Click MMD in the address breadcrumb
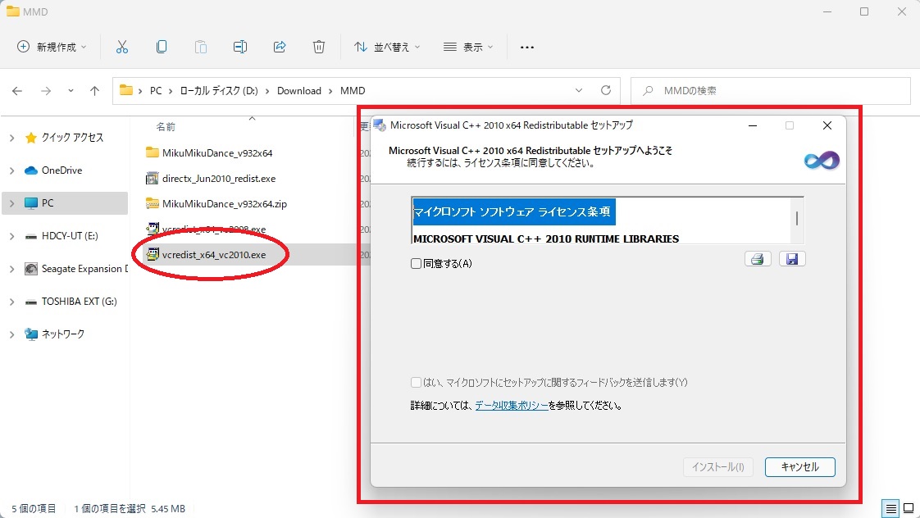Image resolution: width=920 pixels, height=518 pixels. coord(353,91)
